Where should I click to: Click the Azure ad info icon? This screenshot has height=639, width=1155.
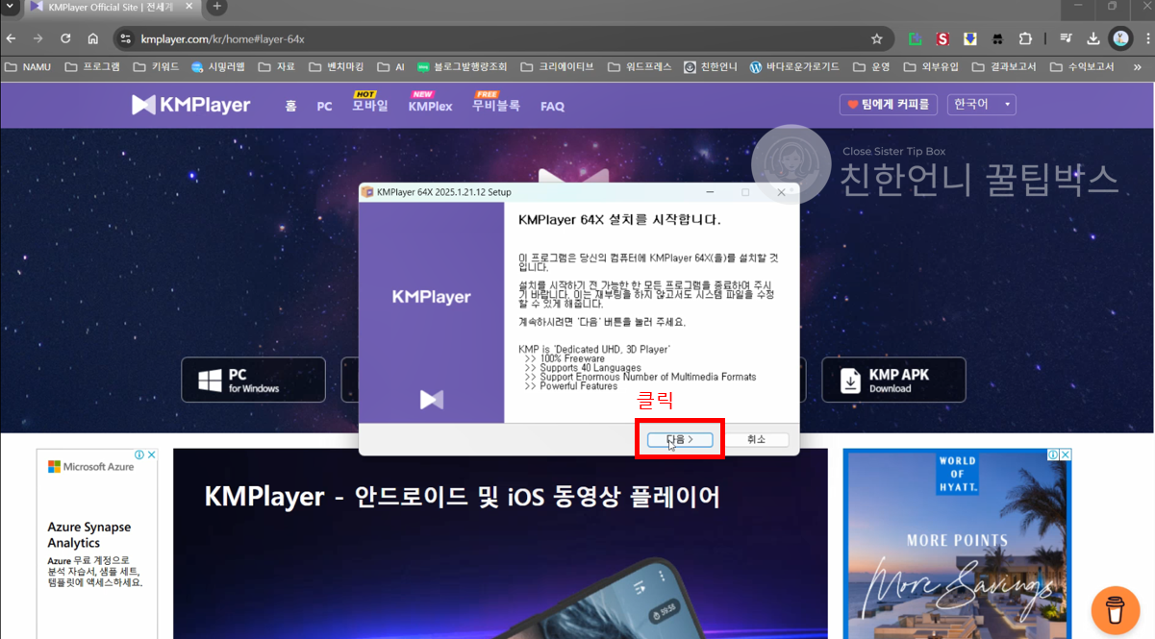coord(140,455)
